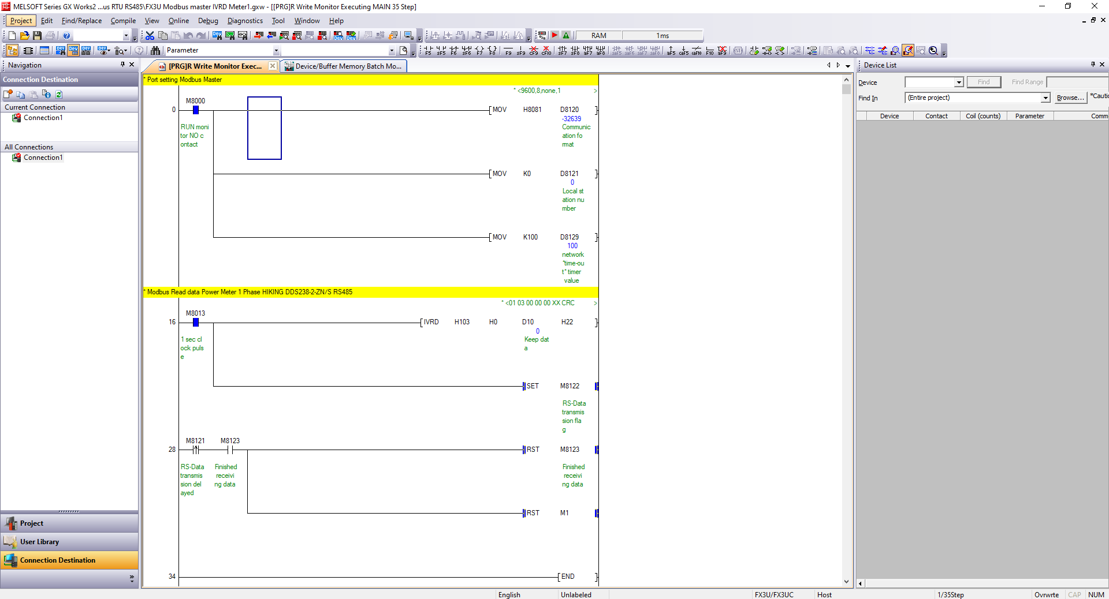
Task: Click the Zoom magnifier toolbar icon
Action: tap(933, 51)
